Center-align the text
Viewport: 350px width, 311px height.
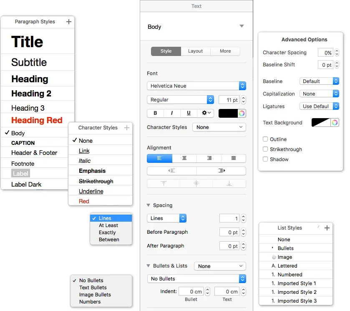[184, 158]
